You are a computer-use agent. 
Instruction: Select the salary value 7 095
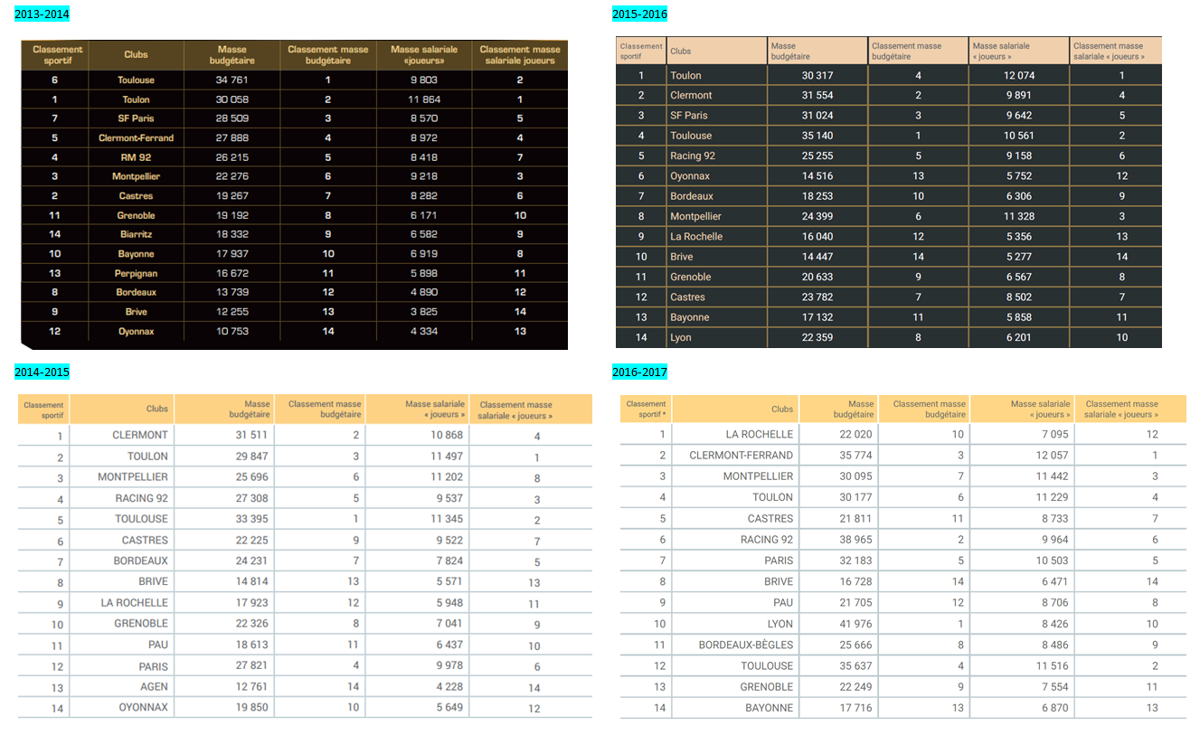(x=1054, y=434)
